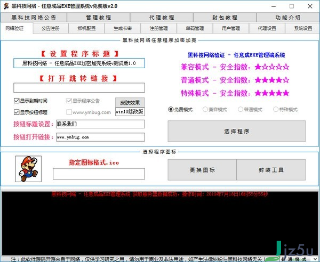Screen dimensions: 320x262
Task: Click the 兼容模式 安全指数 star rating text
Action: (x=235, y=67)
